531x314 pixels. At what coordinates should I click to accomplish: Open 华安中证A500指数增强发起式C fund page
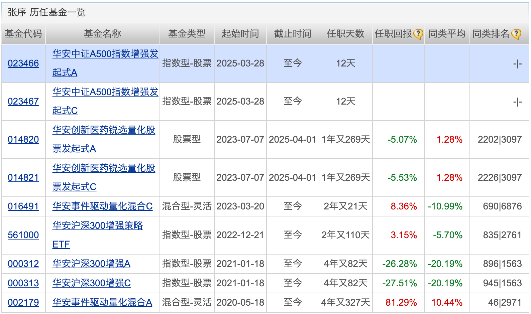coord(105,101)
